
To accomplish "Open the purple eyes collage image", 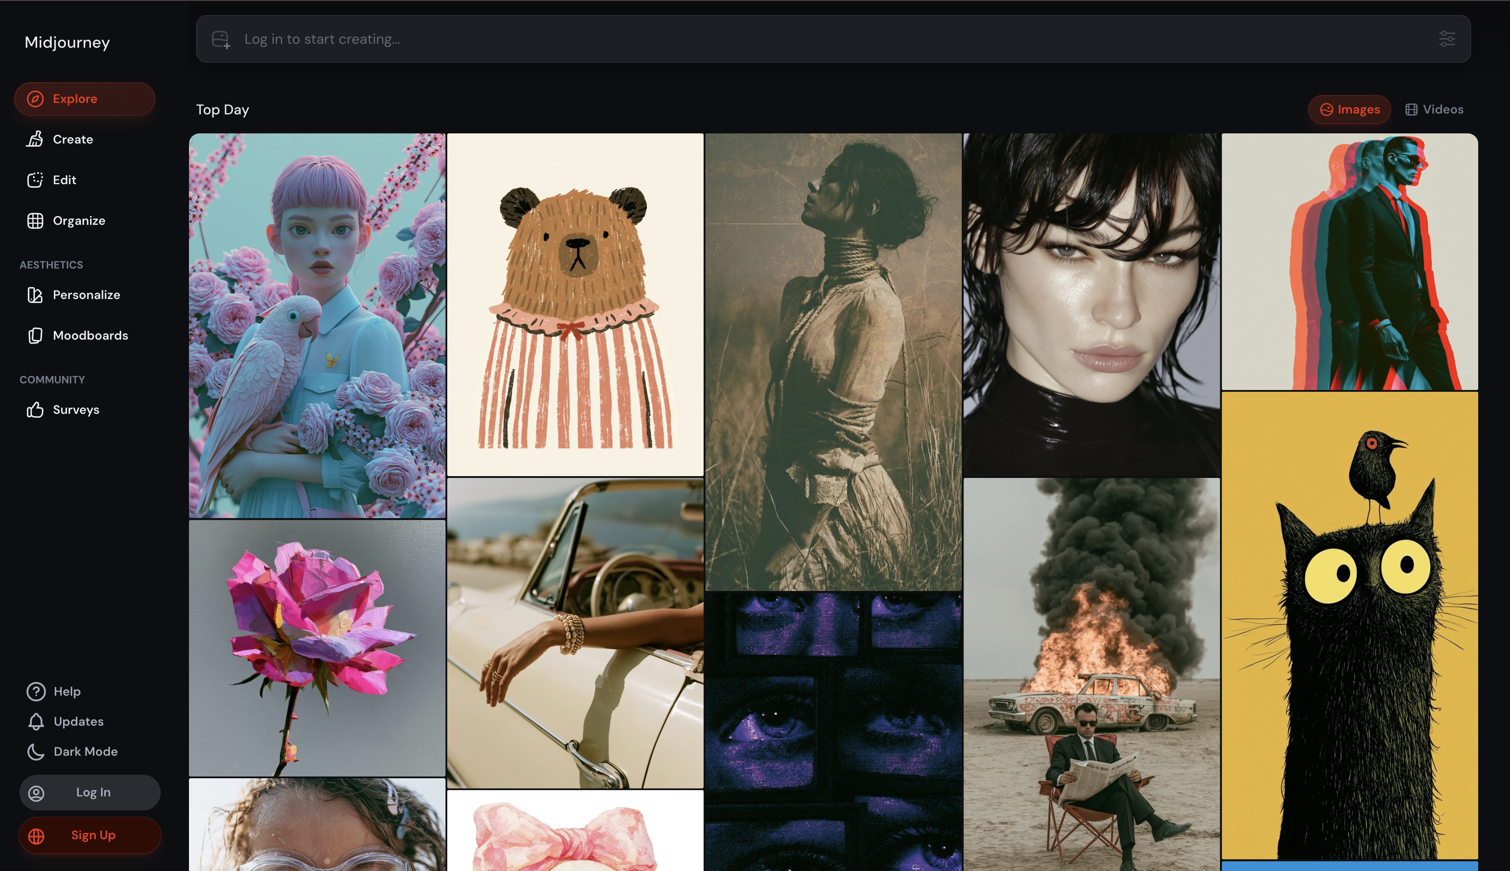I will pyautogui.click(x=833, y=731).
